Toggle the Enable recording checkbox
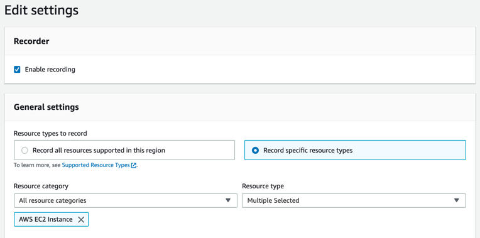 pos(17,70)
